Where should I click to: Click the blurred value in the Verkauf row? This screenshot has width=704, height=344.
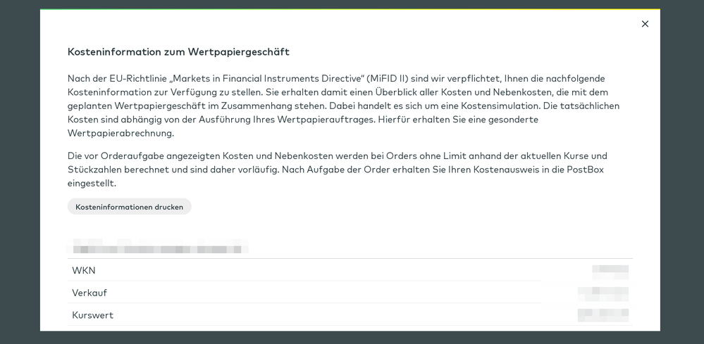point(603,293)
